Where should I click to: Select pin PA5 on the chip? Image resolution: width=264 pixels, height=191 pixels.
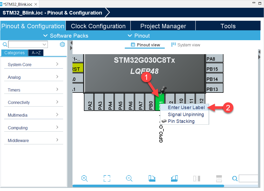click(119, 102)
